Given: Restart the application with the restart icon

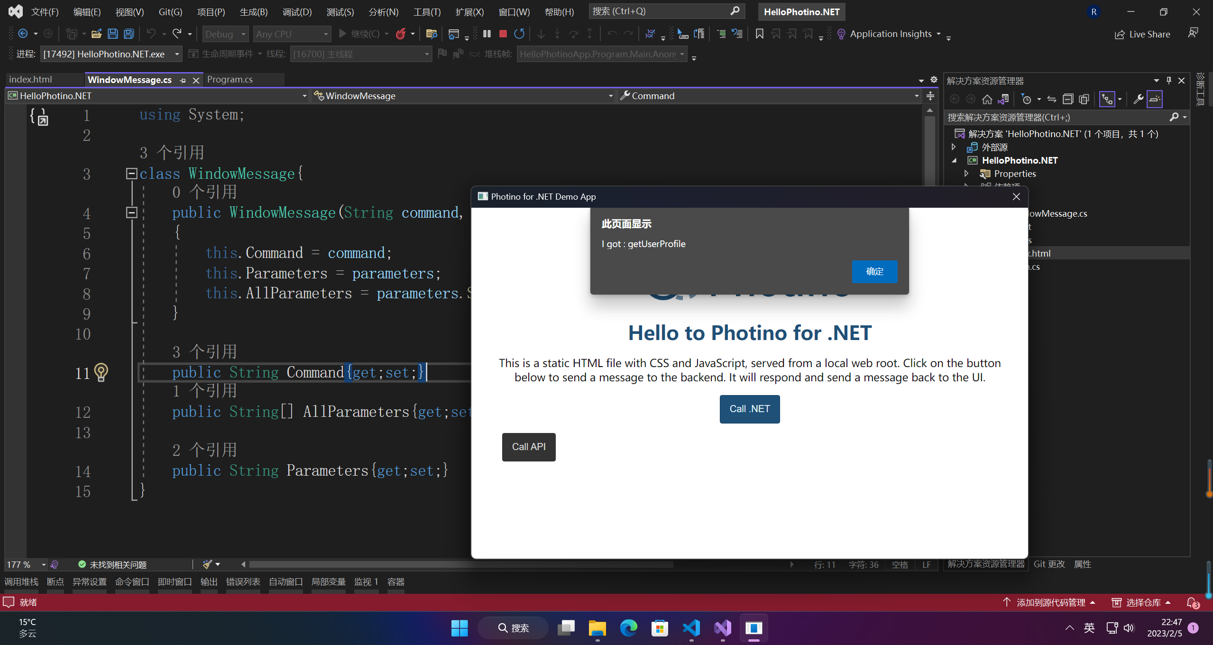Looking at the screenshot, I should coord(519,34).
